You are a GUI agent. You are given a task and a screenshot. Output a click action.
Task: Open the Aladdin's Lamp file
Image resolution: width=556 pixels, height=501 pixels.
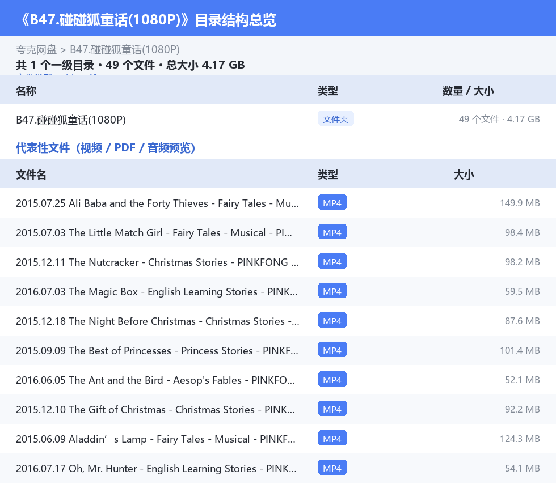[x=155, y=439]
